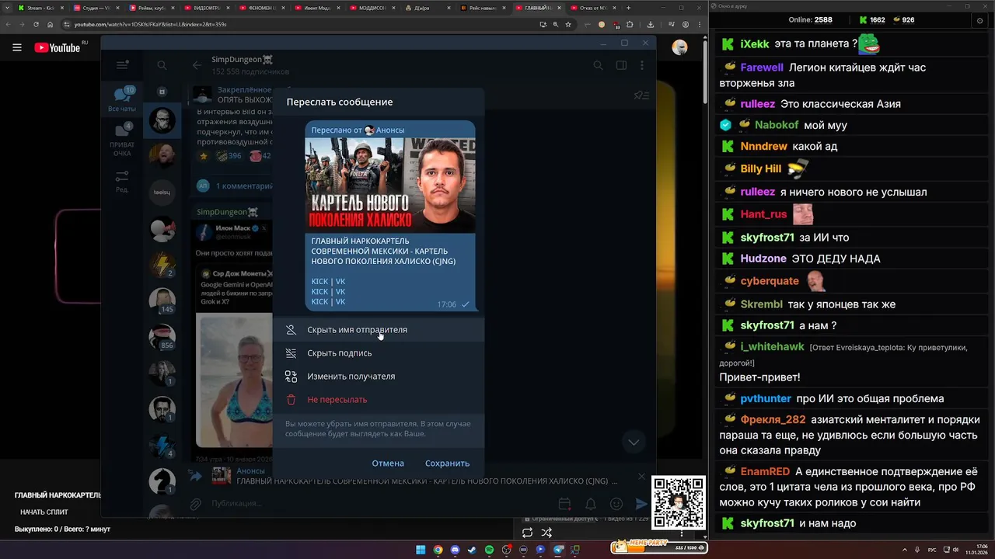995x559 pixels.
Task: Open 'Все чаты' folder in Telegram
Action: (x=122, y=100)
